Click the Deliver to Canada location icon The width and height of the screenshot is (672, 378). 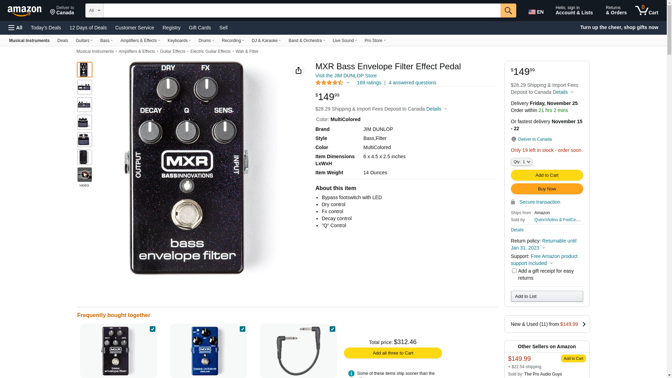click(53, 13)
